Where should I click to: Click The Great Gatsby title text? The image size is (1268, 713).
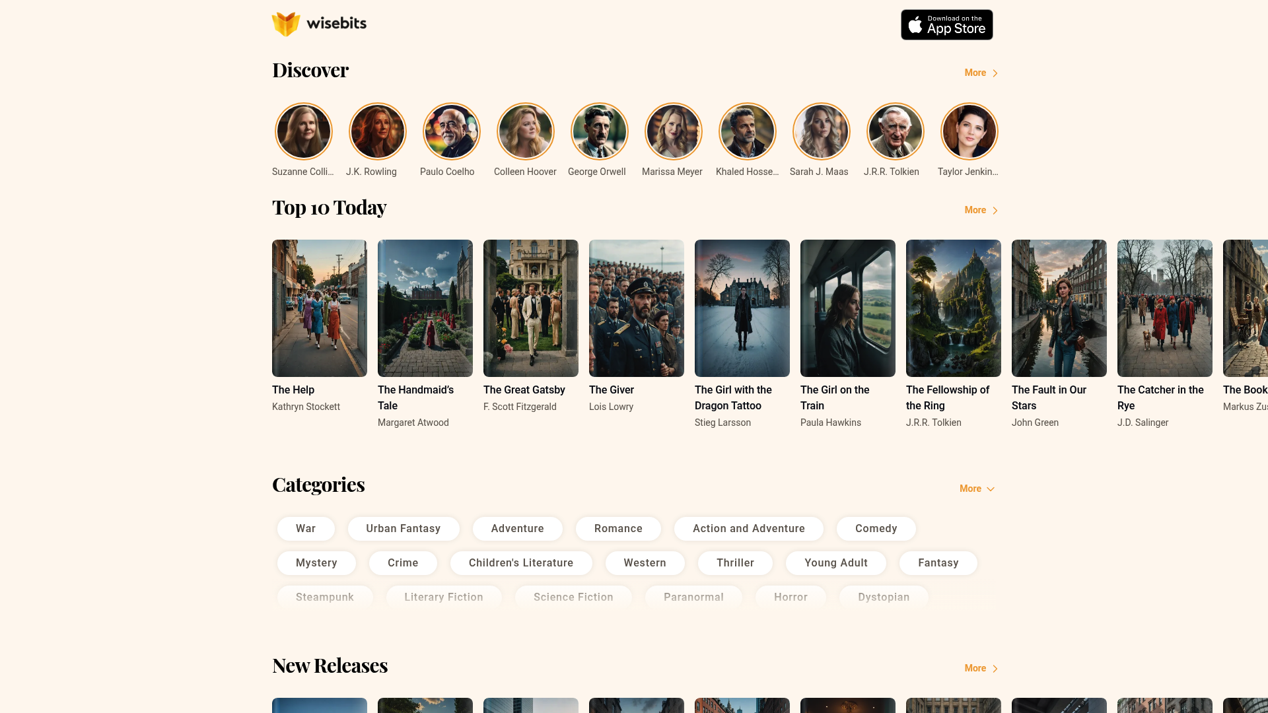tap(524, 390)
